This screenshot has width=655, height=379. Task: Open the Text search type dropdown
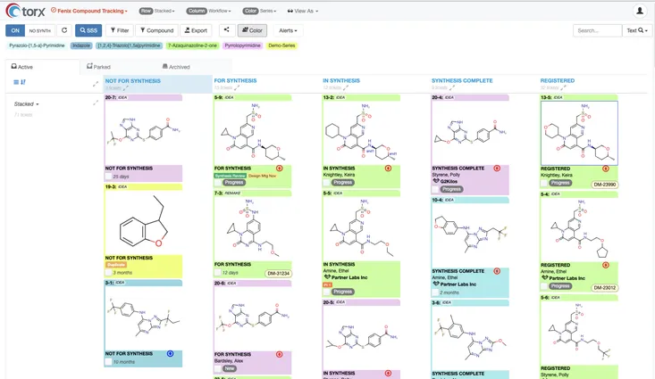(637, 30)
